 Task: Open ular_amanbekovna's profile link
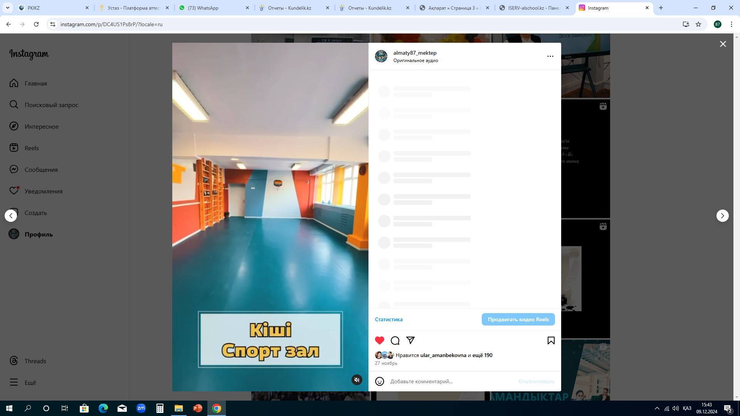(x=443, y=355)
